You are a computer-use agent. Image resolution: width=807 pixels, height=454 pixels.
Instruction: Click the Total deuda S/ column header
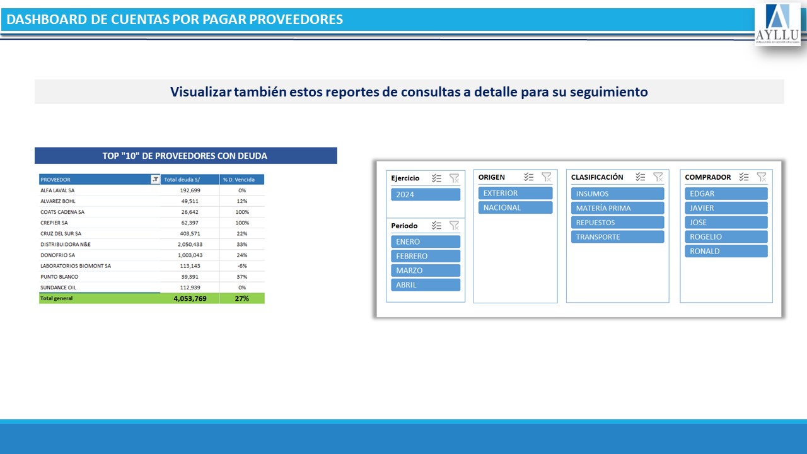pos(189,180)
